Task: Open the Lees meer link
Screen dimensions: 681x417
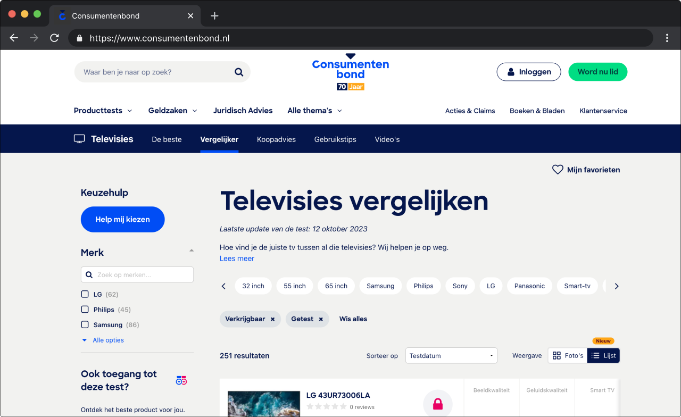Action: (237, 258)
